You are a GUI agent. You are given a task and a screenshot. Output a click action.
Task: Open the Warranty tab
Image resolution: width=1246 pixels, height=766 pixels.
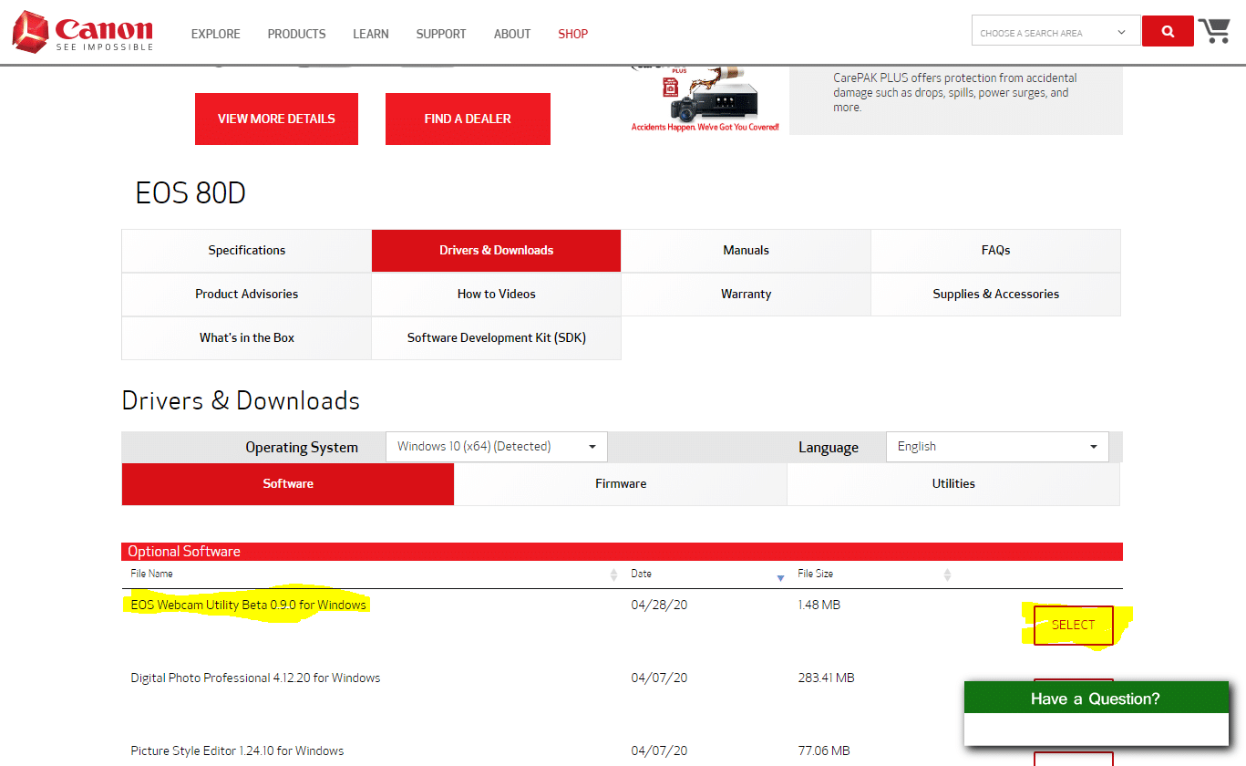click(x=747, y=295)
